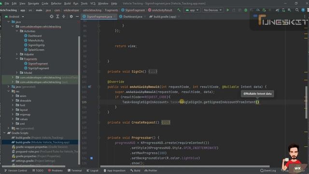Collapse the res folder
This screenshot has width=309, height=174.
coord(9,91)
